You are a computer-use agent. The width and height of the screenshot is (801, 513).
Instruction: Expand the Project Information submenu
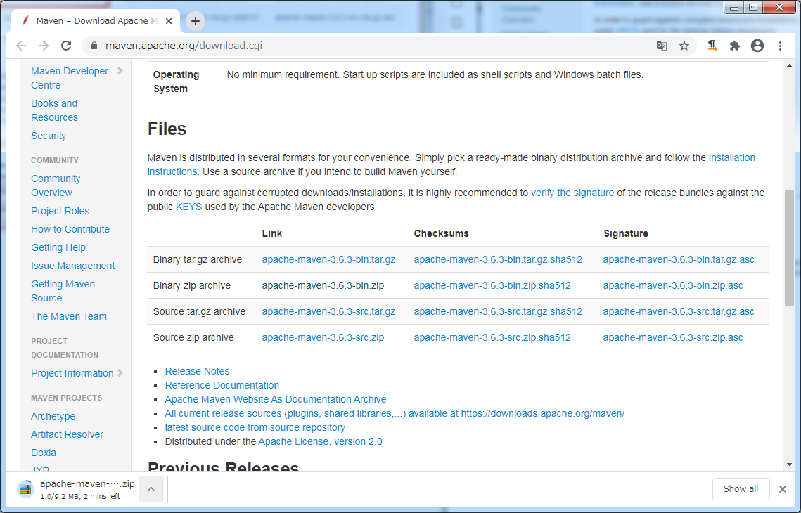[x=120, y=373]
